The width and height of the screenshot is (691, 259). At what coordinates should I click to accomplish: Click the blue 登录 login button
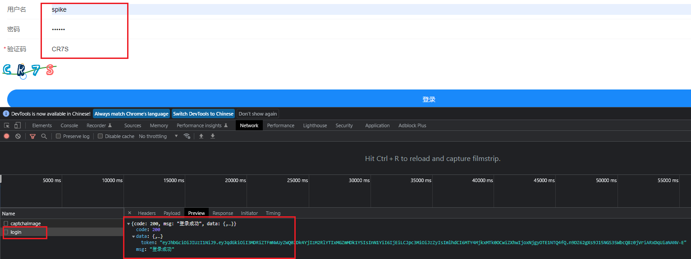(349, 99)
